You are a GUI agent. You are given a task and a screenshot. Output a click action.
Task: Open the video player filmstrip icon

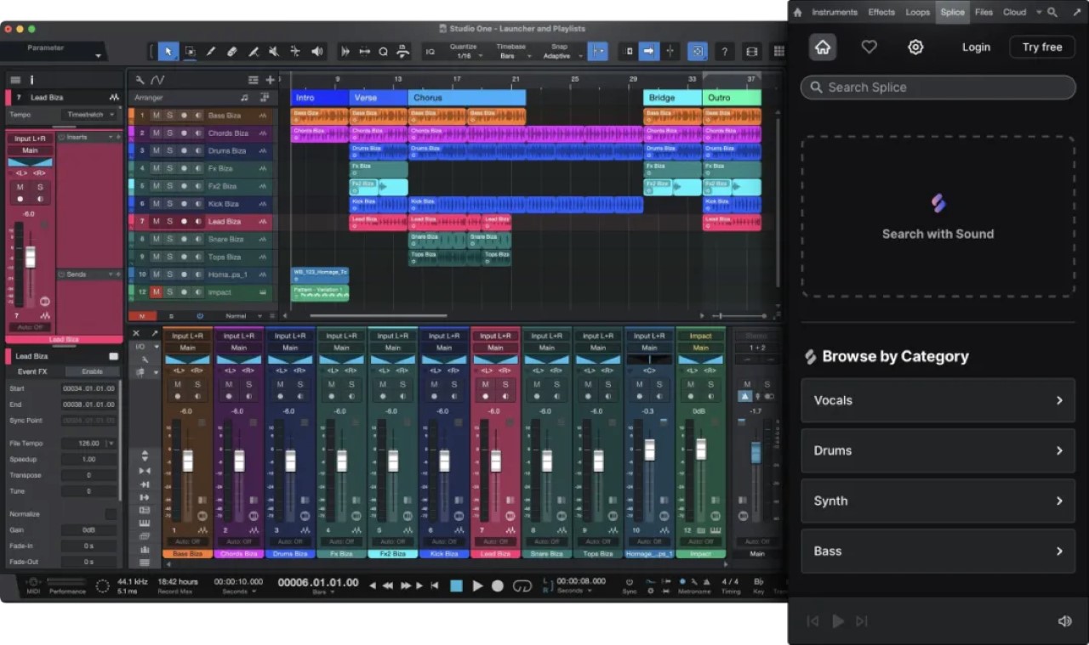click(752, 52)
